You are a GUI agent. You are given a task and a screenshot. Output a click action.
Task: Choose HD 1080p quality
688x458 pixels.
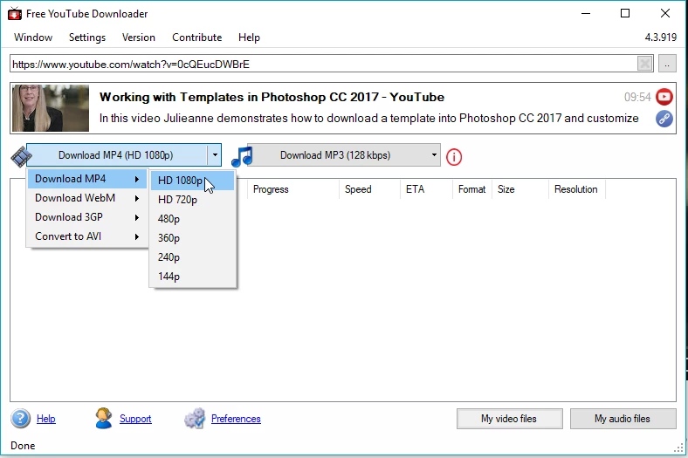click(193, 181)
